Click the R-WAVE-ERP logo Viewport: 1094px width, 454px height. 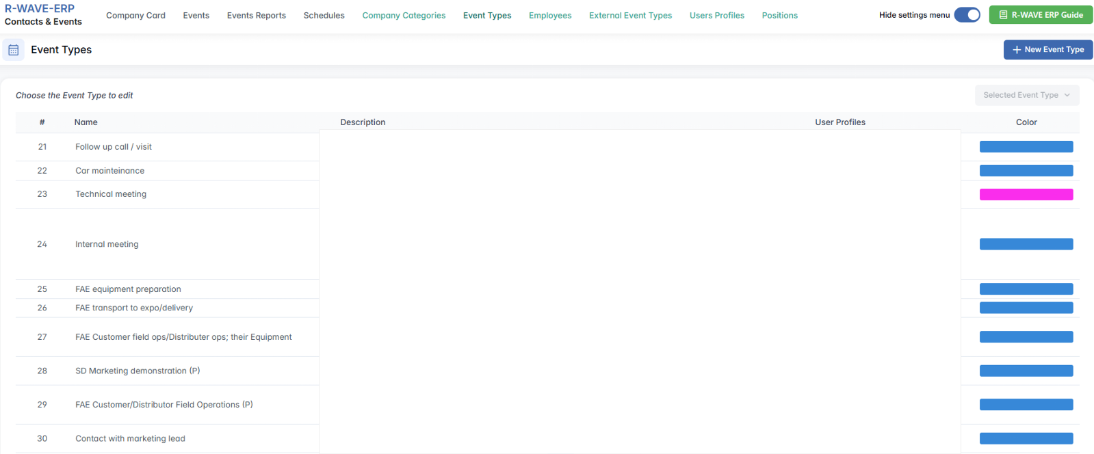pos(40,9)
